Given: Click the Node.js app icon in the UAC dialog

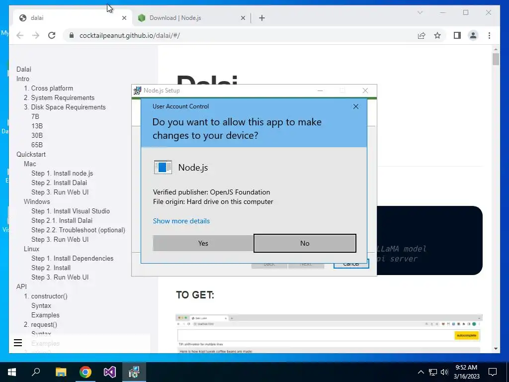Looking at the screenshot, I should pos(163,167).
